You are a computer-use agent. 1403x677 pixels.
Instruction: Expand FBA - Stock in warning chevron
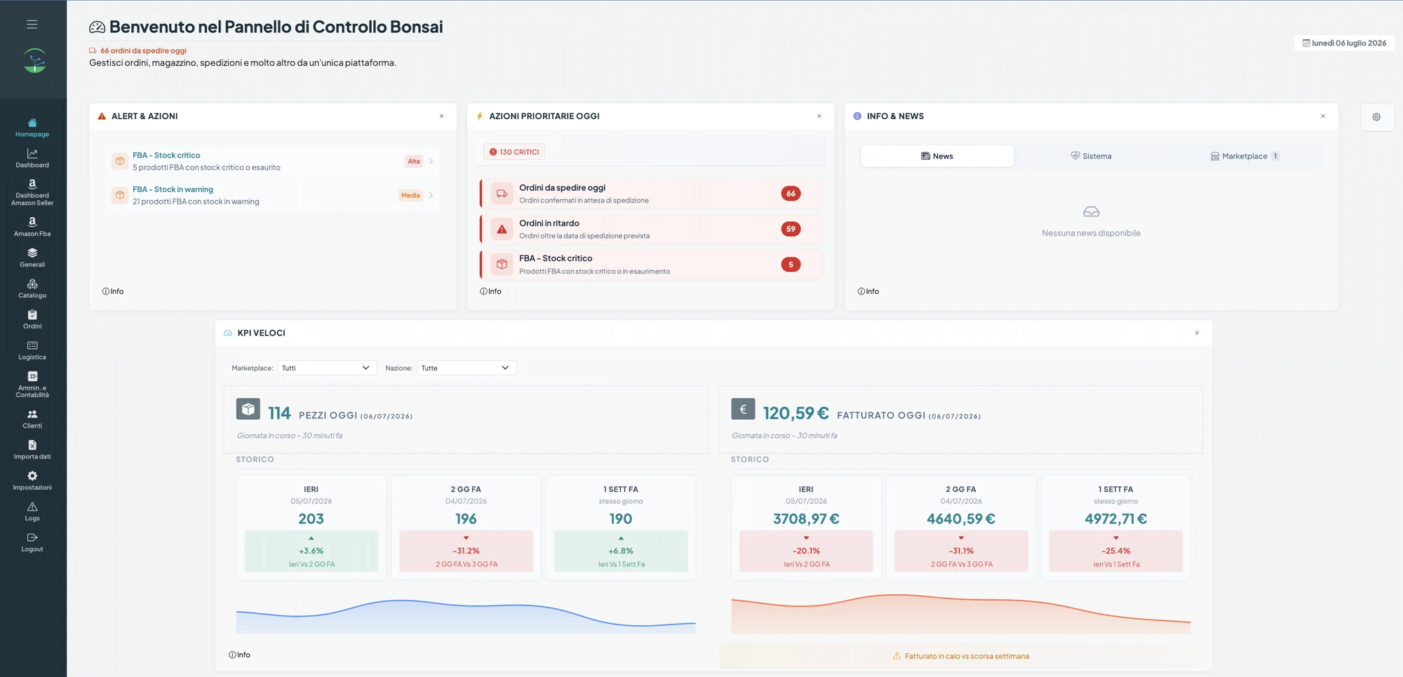[x=431, y=196]
